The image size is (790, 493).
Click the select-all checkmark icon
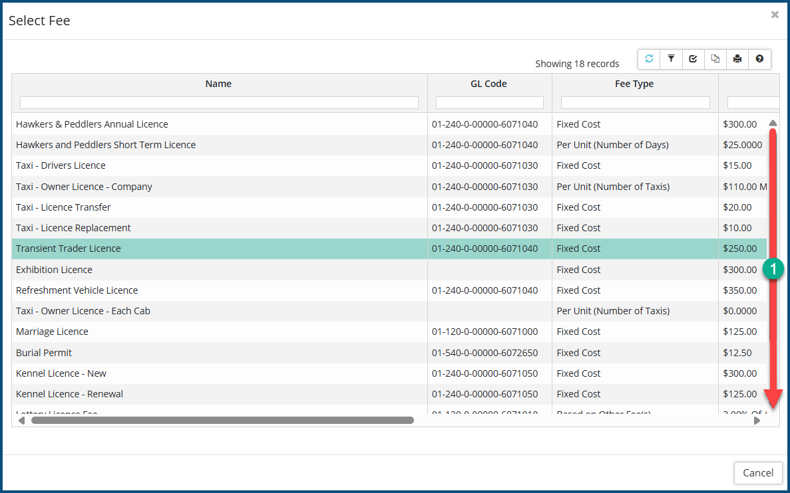pyautogui.click(x=693, y=59)
